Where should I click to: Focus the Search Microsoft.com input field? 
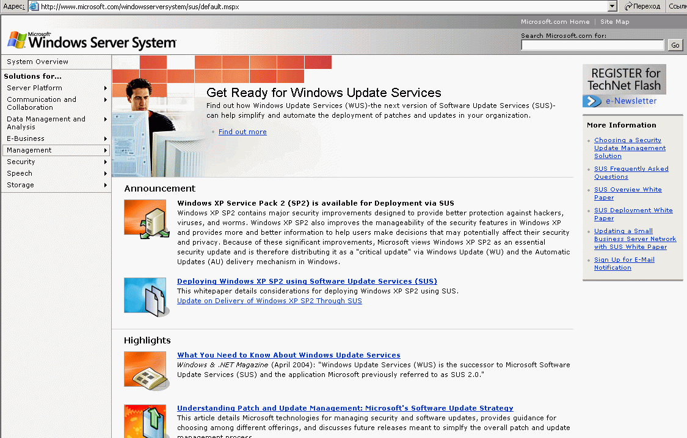click(x=592, y=45)
